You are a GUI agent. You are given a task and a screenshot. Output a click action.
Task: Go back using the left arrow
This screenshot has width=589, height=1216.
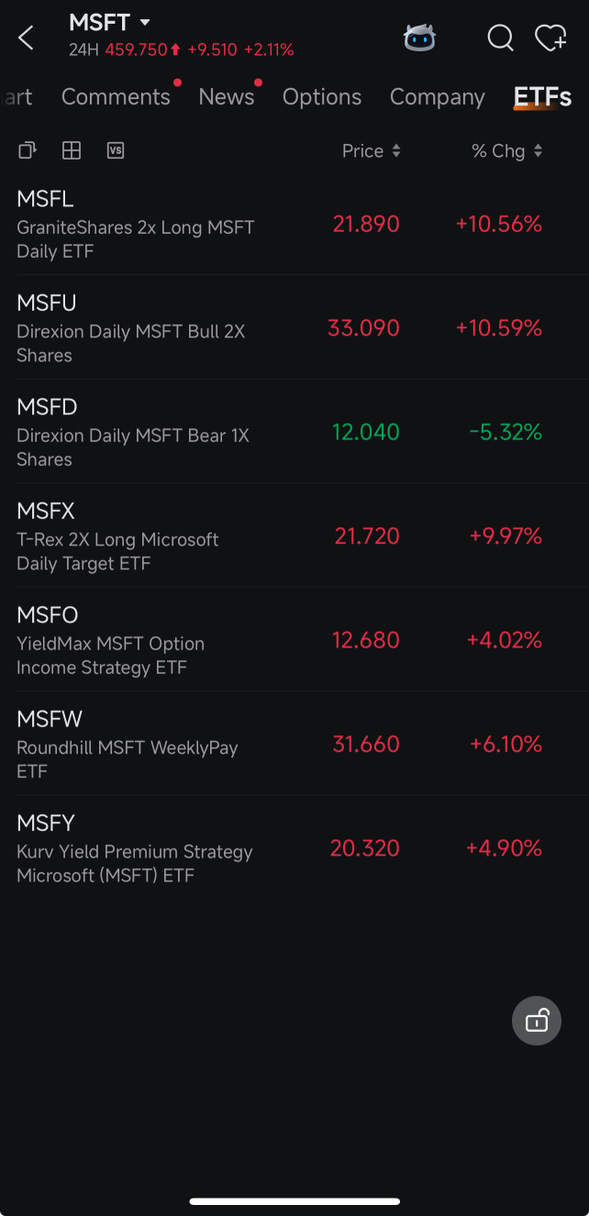click(x=26, y=38)
